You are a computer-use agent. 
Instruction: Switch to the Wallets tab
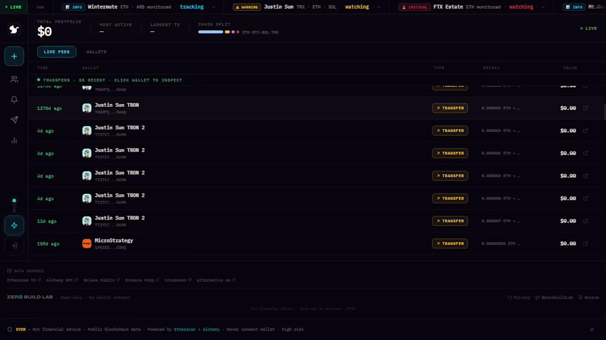tap(96, 52)
